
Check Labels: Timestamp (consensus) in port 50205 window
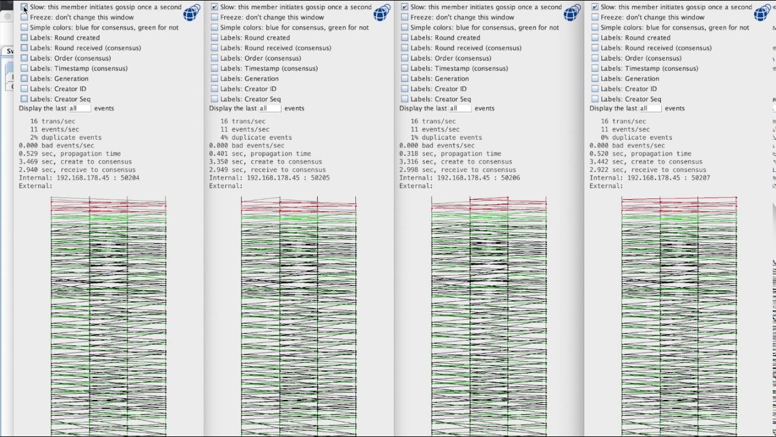point(215,69)
